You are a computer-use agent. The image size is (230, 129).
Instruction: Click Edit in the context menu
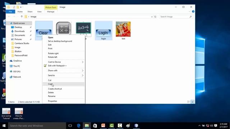pos(64,45)
